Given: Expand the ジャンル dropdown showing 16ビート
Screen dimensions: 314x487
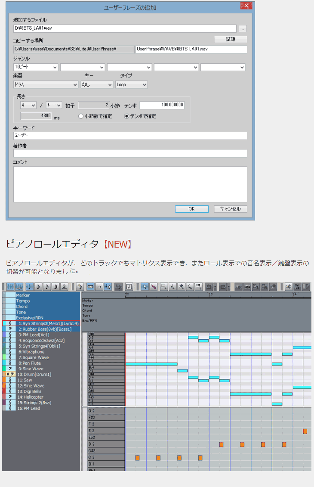Looking at the screenshot, I should 36,67.
